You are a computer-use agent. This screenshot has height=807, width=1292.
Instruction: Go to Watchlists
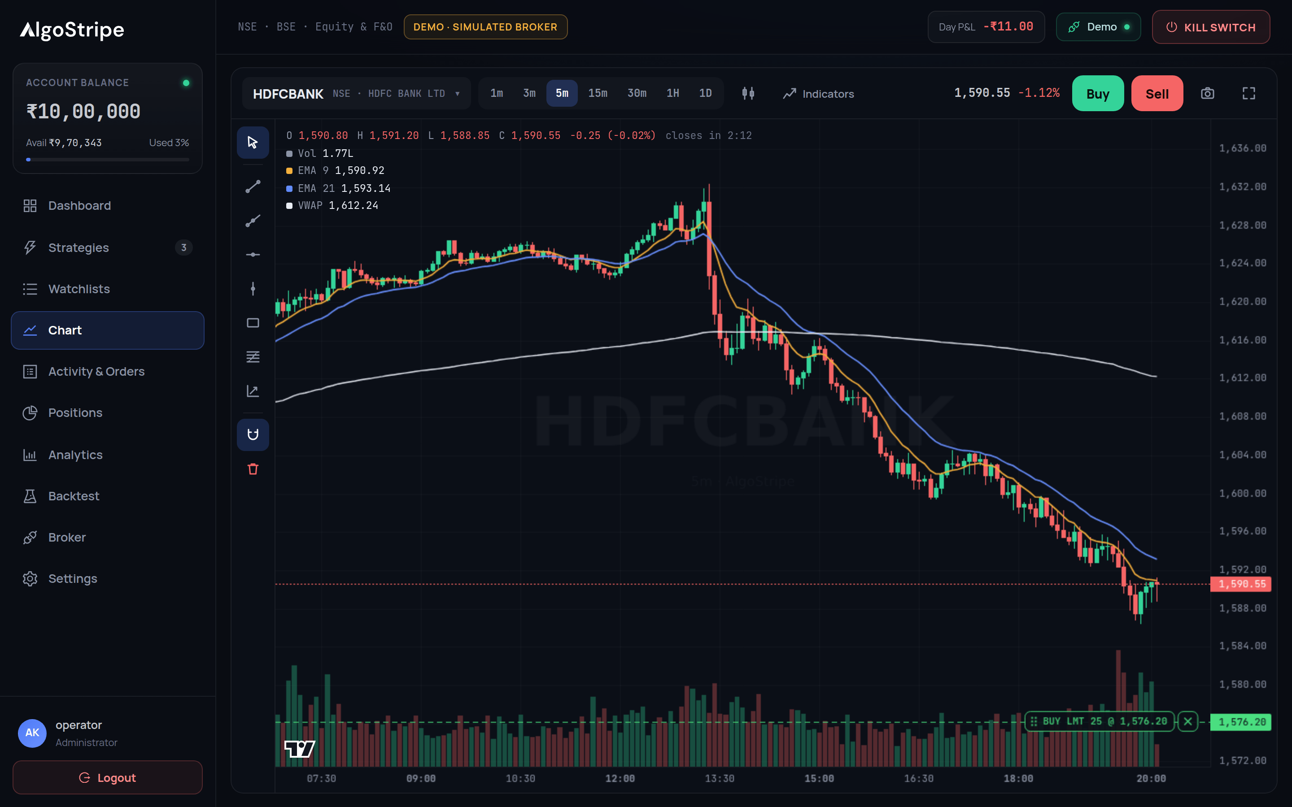pos(107,289)
